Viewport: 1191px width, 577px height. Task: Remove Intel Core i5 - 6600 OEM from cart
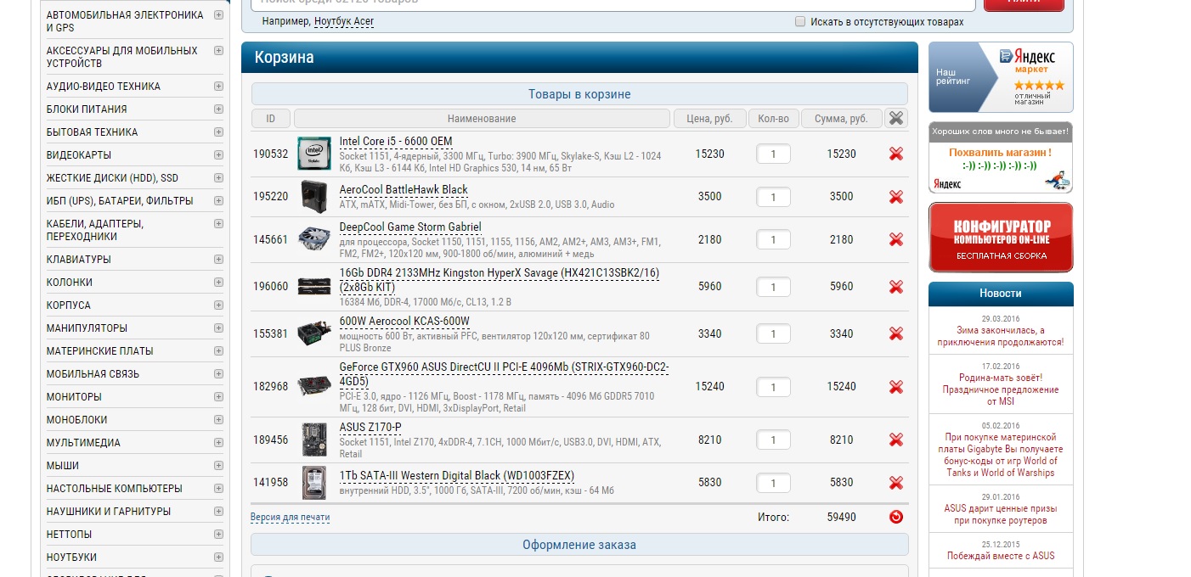[895, 154]
